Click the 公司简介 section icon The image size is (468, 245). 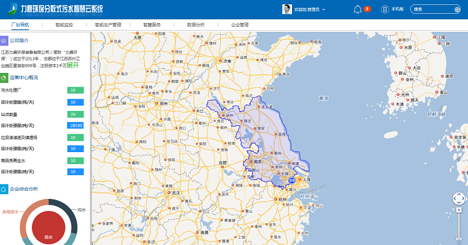[4, 41]
